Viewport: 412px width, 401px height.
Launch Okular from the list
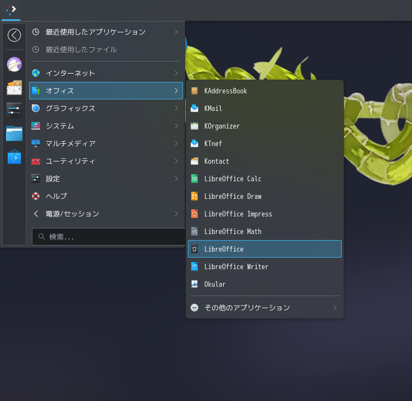[x=265, y=284]
